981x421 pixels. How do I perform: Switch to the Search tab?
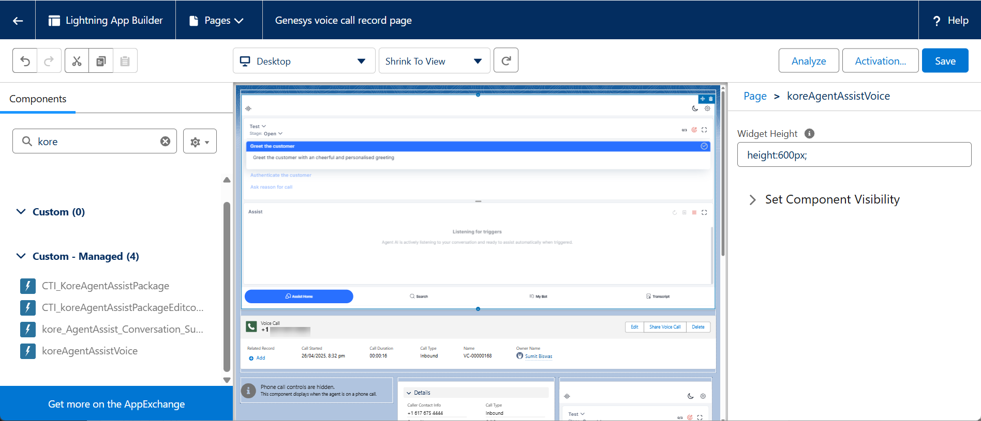coord(419,297)
